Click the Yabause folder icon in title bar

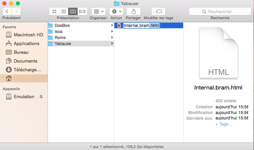tap(117, 3)
